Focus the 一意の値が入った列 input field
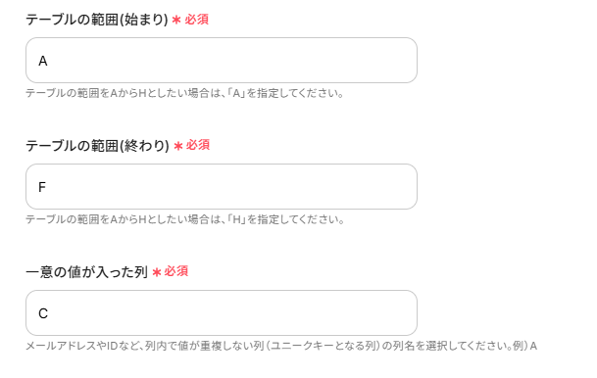 tap(222, 313)
